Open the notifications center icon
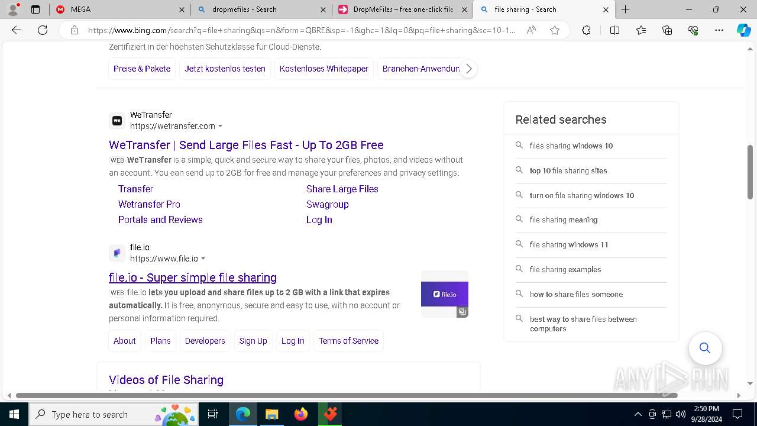Image resolution: width=757 pixels, height=426 pixels. click(x=737, y=414)
